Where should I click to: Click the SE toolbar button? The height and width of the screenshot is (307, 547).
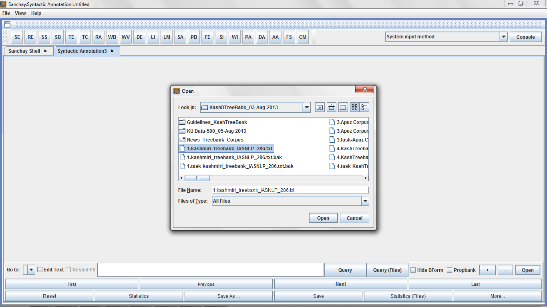tap(17, 37)
